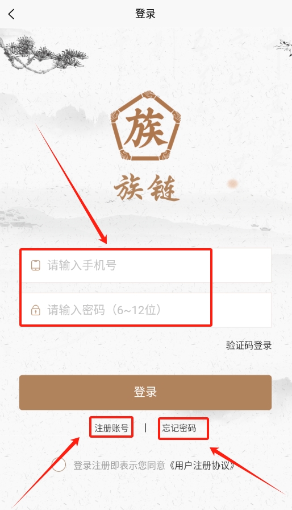This screenshot has height=510, width=292.
Task: Click the 族链 calligraphy app name
Action: tap(146, 188)
